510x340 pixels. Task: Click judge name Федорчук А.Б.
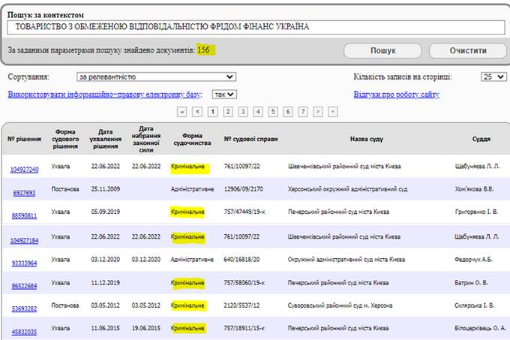pos(473,260)
